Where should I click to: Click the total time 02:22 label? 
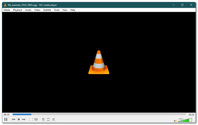tap(191, 114)
